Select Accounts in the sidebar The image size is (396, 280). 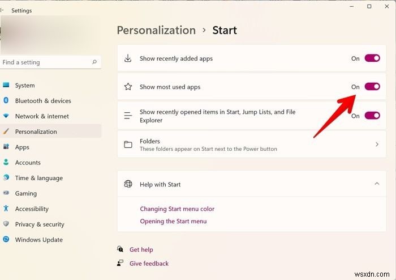28,163
